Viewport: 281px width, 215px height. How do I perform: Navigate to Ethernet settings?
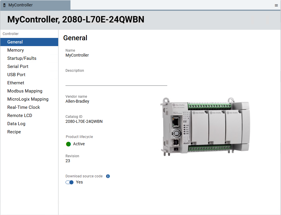16,83
